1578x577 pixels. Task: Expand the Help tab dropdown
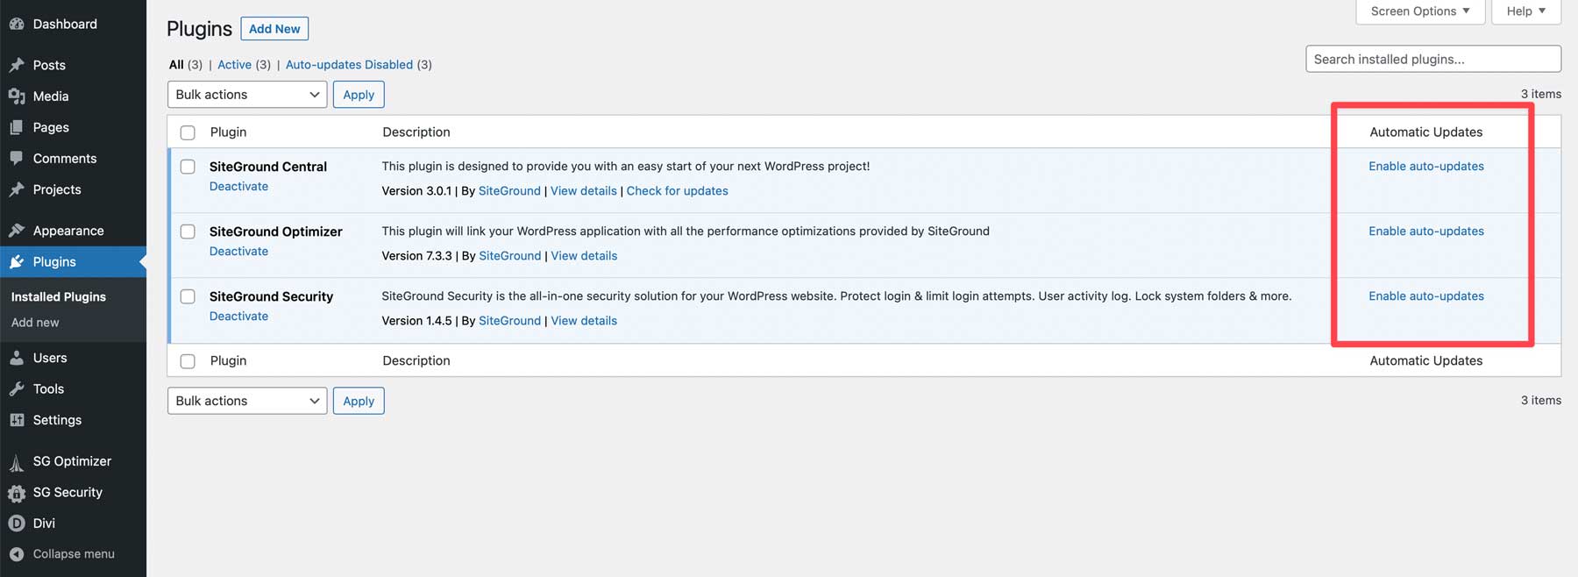point(1525,11)
